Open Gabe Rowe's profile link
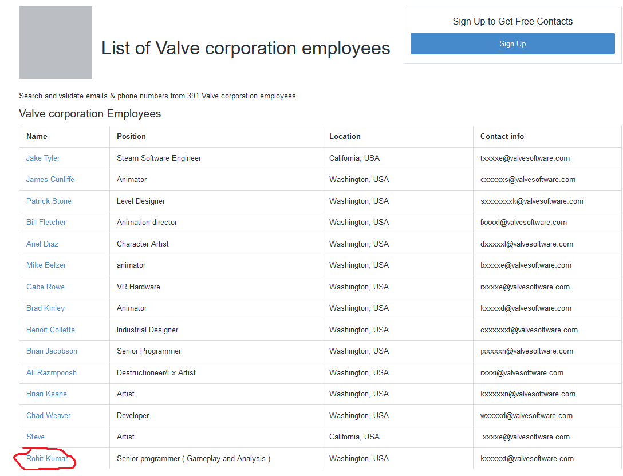The width and height of the screenshot is (623, 476). coord(45,287)
